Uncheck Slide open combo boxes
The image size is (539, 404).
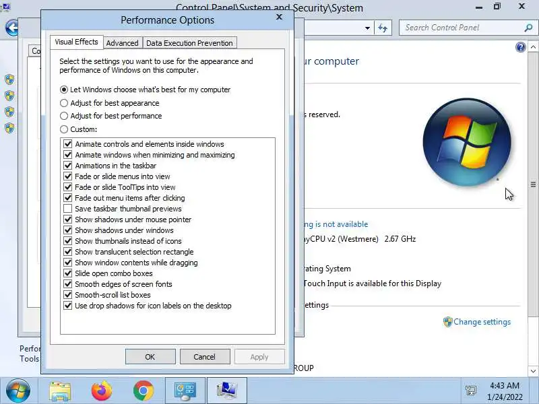tap(68, 273)
